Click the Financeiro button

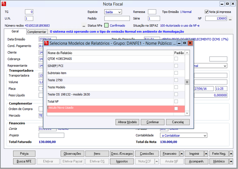(170, 154)
